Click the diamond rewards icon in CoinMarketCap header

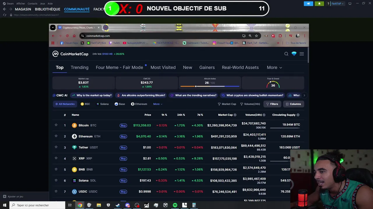pos(294,54)
